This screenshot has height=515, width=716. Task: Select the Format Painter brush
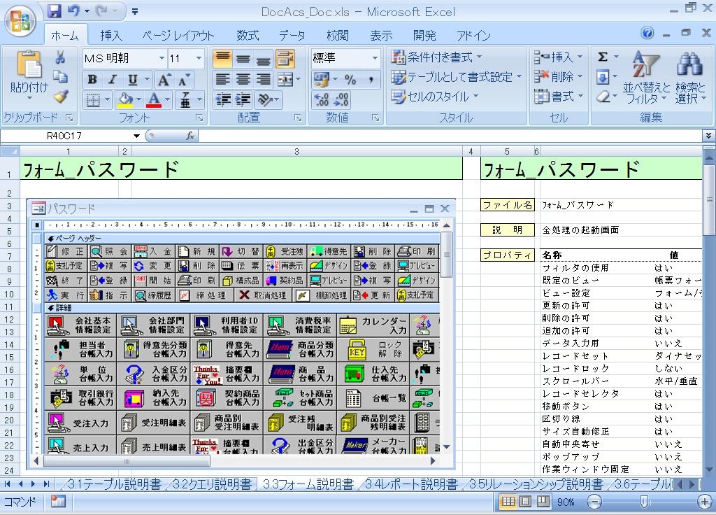(x=60, y=96)
